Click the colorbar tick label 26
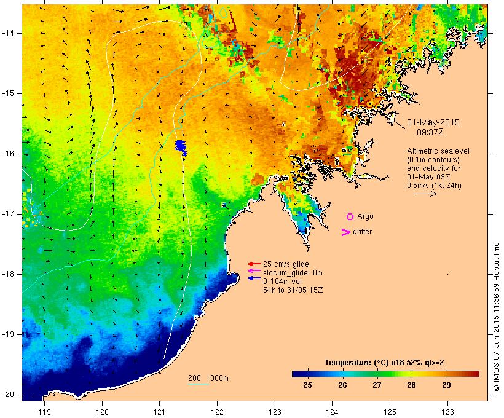Image resolution: width=504 pixels, height=418 pixels. click(x=342, y=385)
